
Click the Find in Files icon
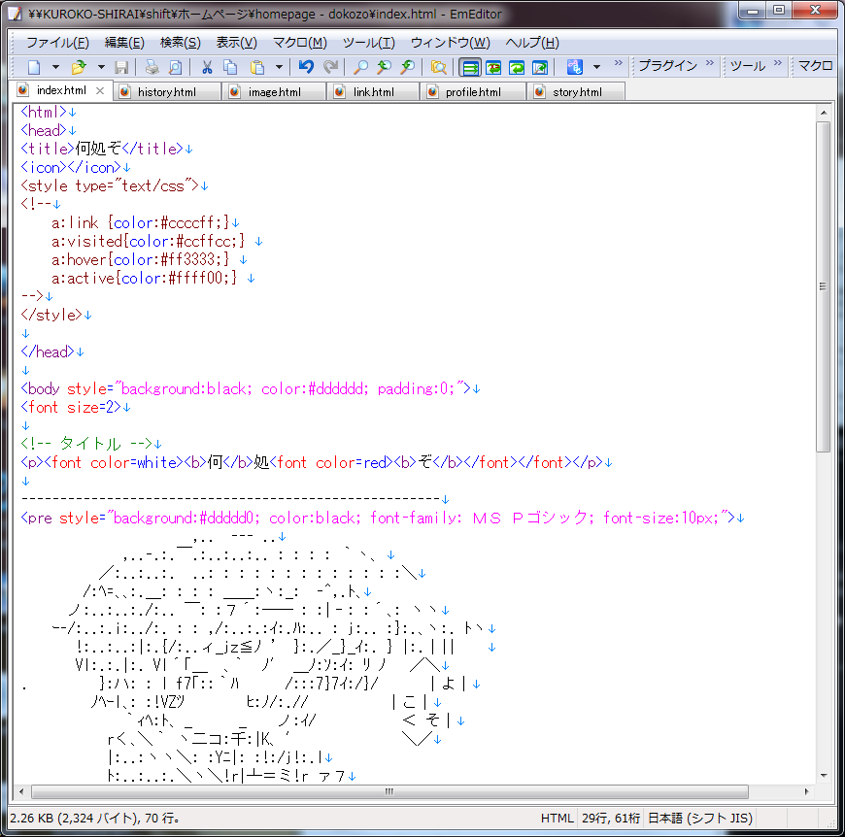click(x=439, y=67)
